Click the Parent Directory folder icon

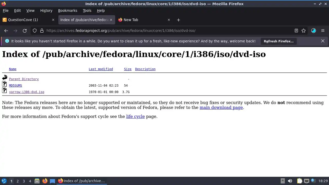click(5, 77)
